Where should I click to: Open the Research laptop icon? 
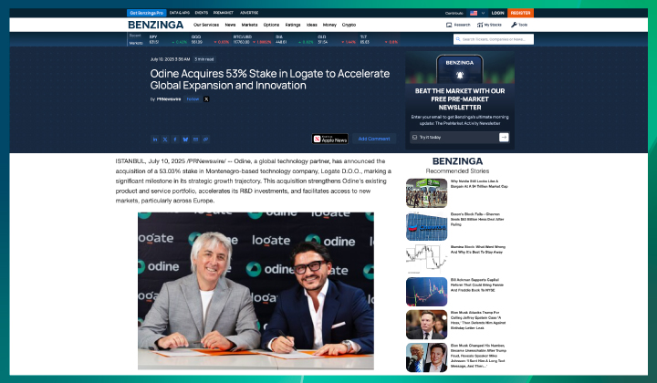pyautogui.click(x=448, y=25)
